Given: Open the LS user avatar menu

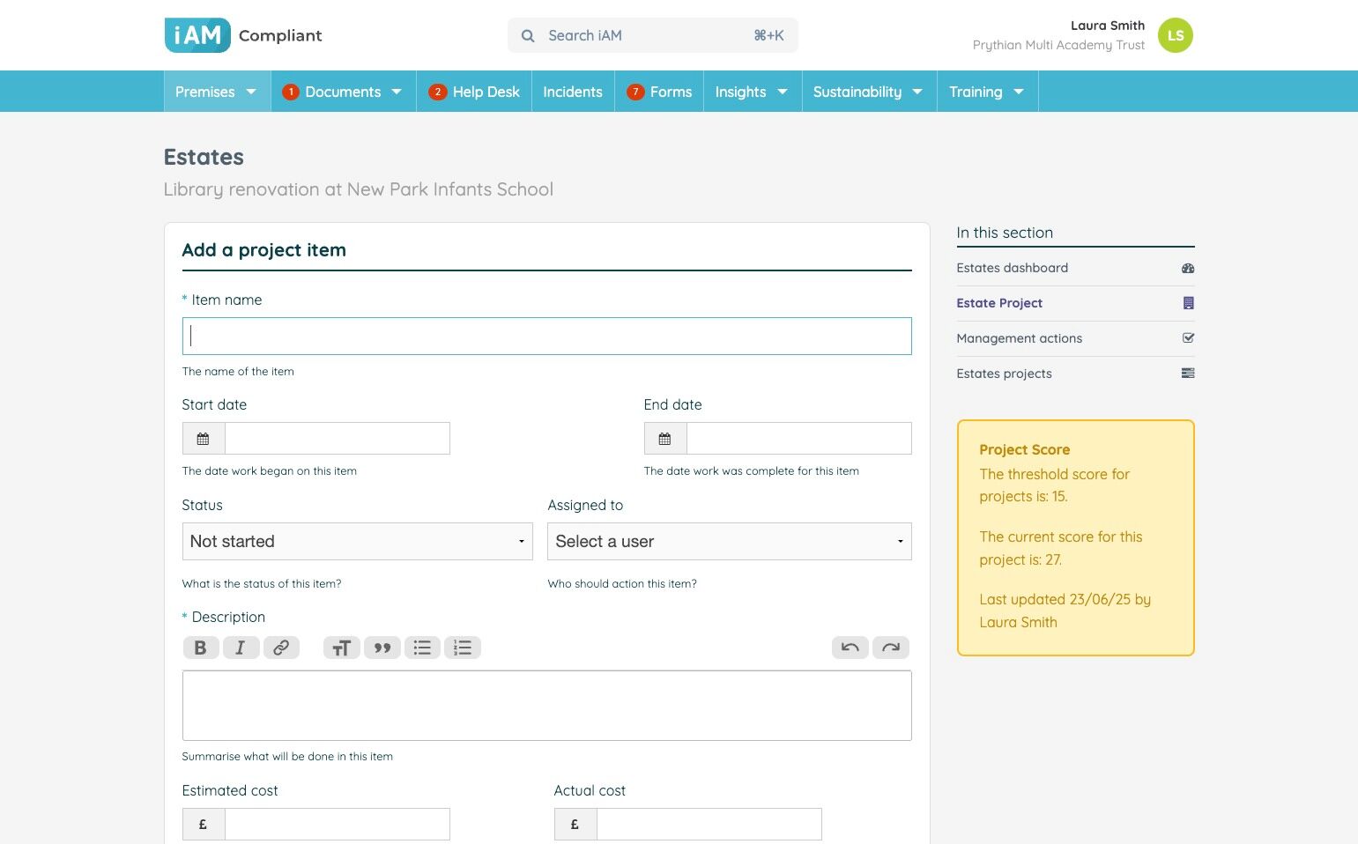Looking at the screenshot, I should pos(1175,35).
